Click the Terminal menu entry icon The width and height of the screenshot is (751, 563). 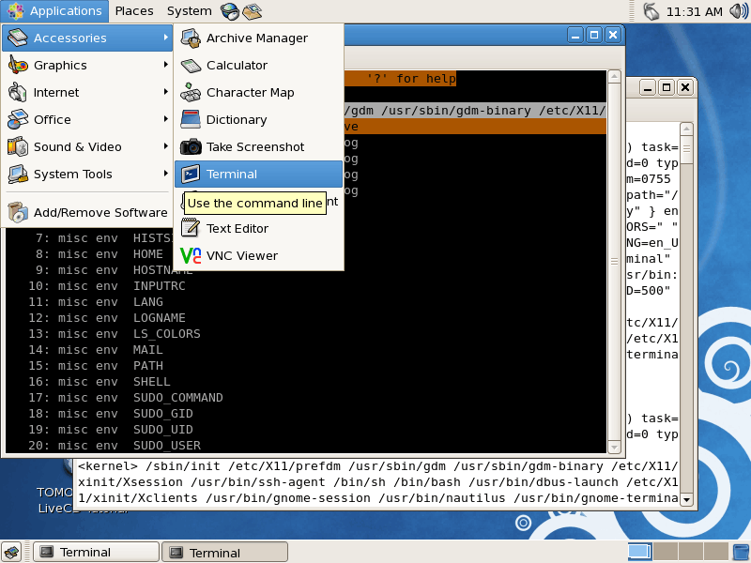tap(191, 175)
